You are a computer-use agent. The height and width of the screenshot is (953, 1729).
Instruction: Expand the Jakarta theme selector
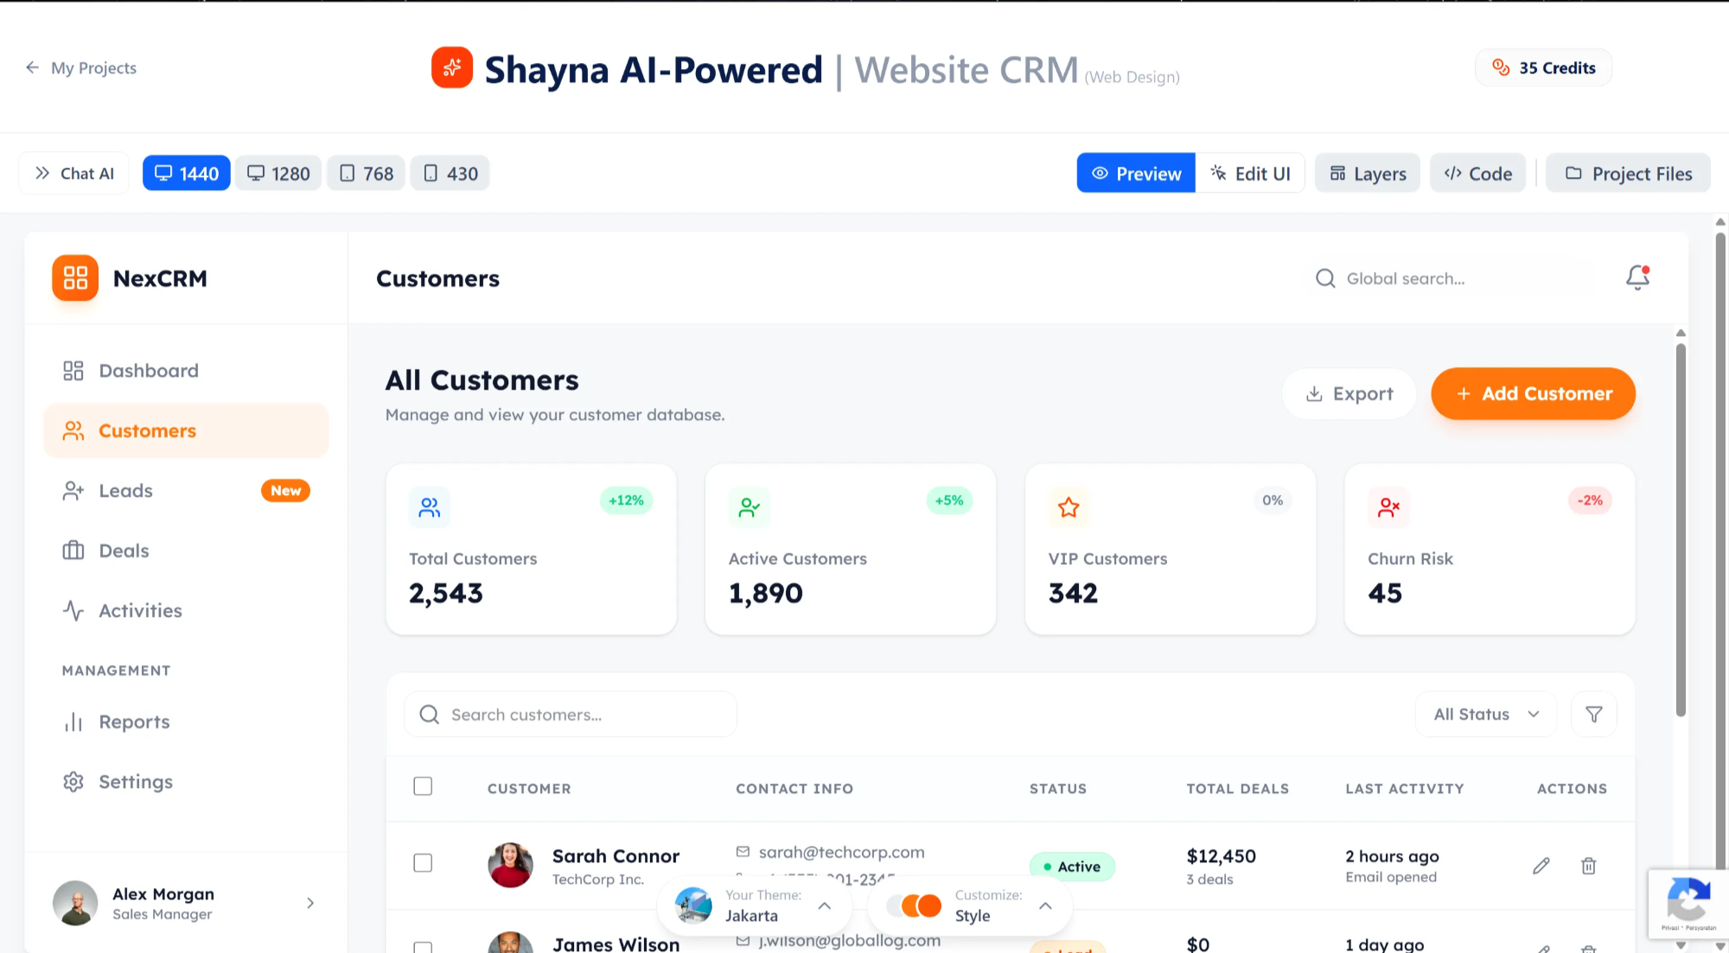tap(824, 905)
